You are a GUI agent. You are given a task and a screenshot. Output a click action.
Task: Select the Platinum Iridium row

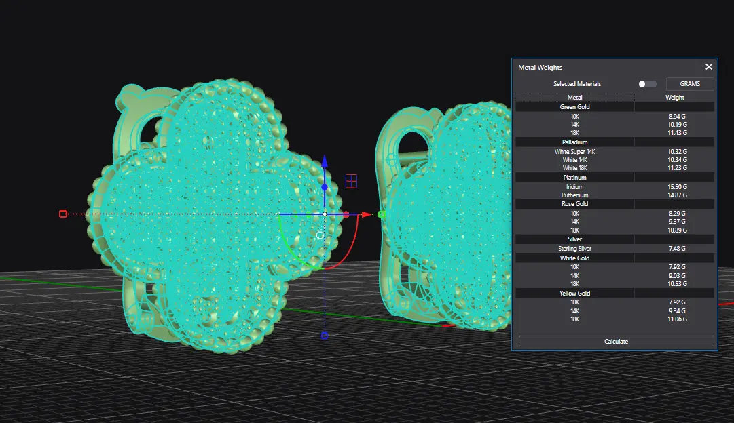coord(574,186)
